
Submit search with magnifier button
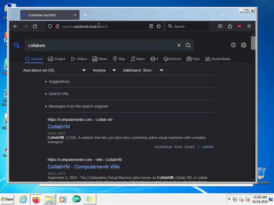coord(188,45)
